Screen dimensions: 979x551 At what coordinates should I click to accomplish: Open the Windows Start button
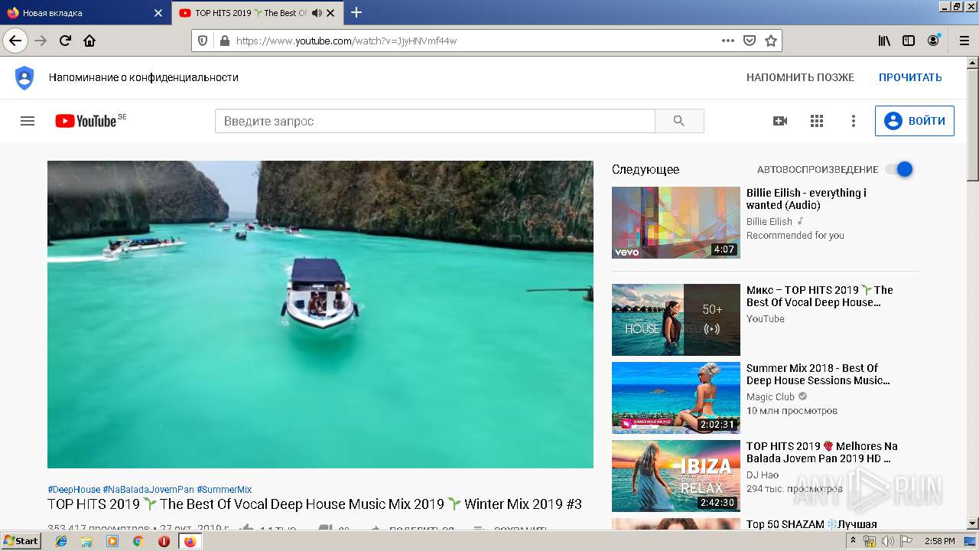(21, 540)
